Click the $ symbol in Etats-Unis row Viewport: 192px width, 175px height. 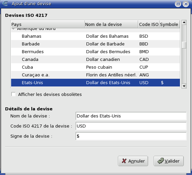pyautogui.click(x=162, y=82)
